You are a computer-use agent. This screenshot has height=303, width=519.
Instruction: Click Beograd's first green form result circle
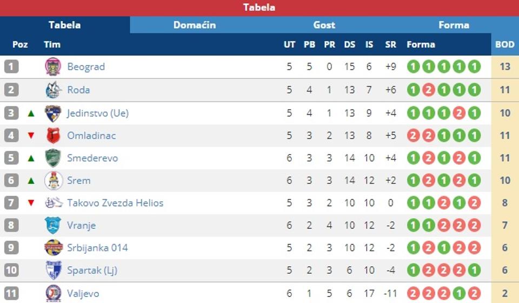point(414,67)
